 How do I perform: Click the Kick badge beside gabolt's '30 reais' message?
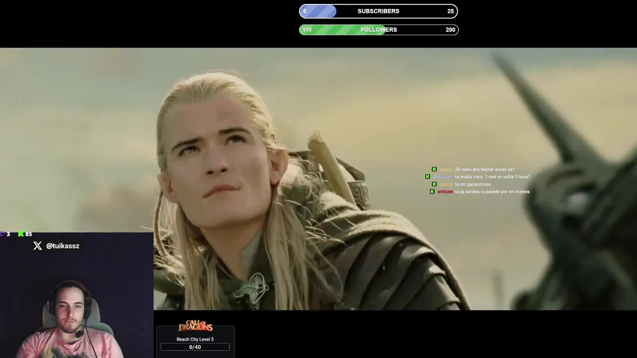(434, 169)
